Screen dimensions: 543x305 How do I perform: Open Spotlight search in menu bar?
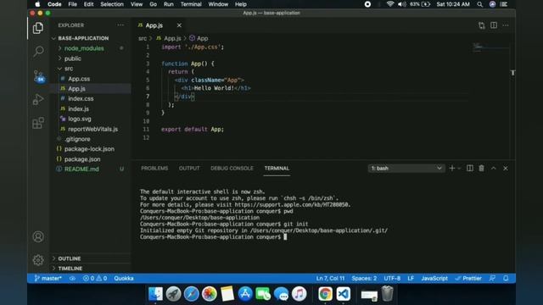click(479, 4)
